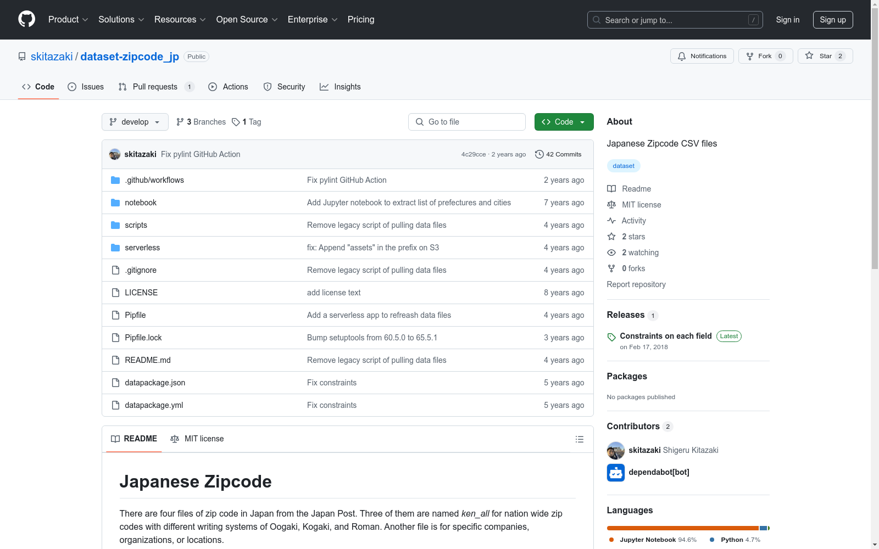Open the develop branch selector dropdown
The width and height of the screenshot is (879, 549).
pos(135,122)
